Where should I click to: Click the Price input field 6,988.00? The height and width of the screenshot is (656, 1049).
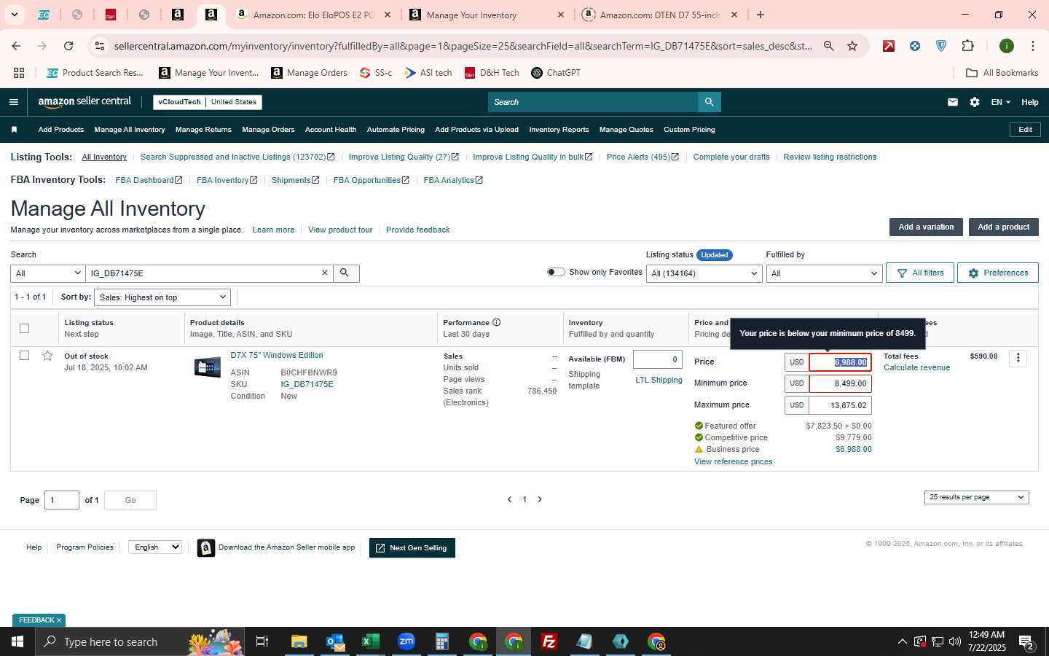pyautogui.click(x=840, y=362)
